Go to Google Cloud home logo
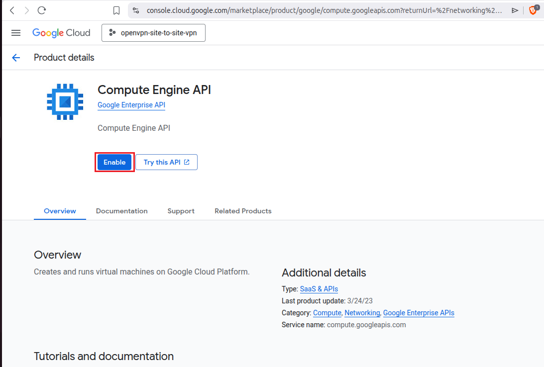The image size is (544, 367). (x=61, y=33)
